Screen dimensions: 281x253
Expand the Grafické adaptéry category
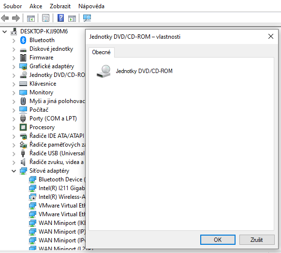14,67
